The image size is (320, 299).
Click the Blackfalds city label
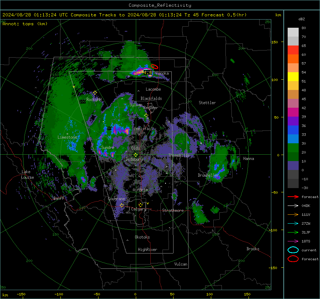coord(151,98)
